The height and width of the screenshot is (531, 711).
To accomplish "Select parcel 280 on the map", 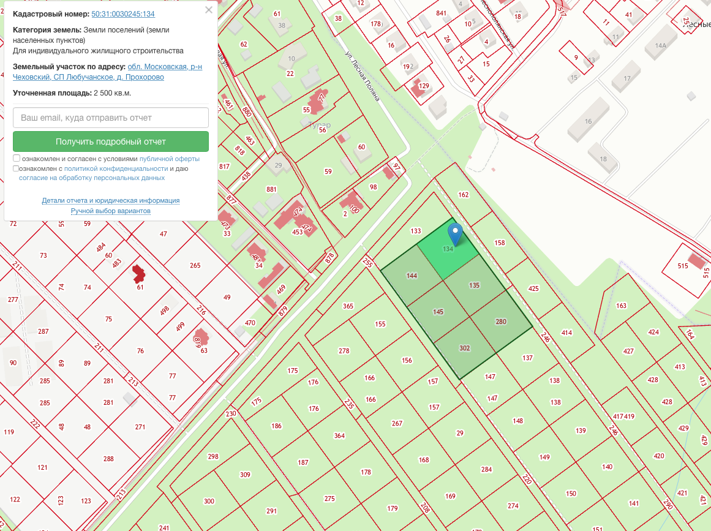I will click(500, 322).
